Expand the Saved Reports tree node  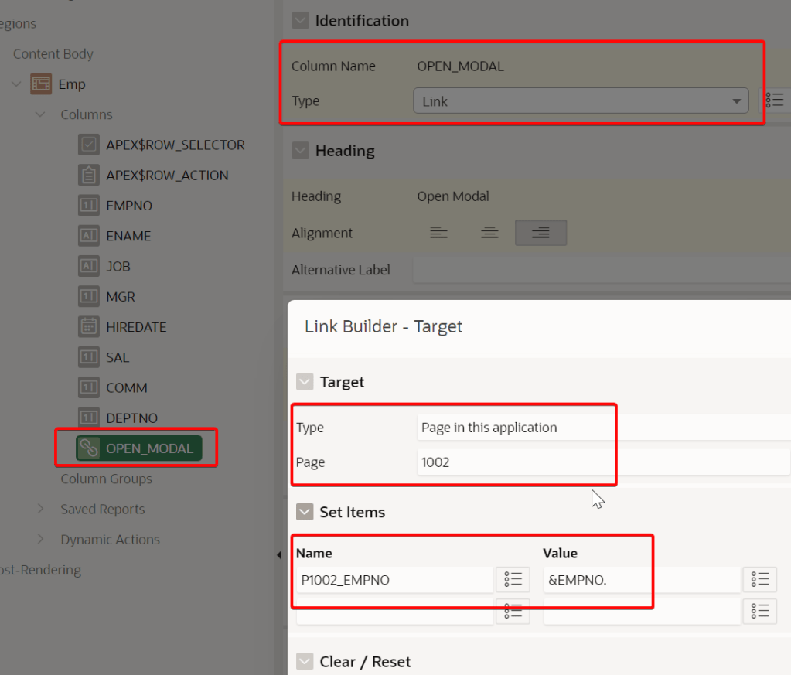[x=41, y=510]
